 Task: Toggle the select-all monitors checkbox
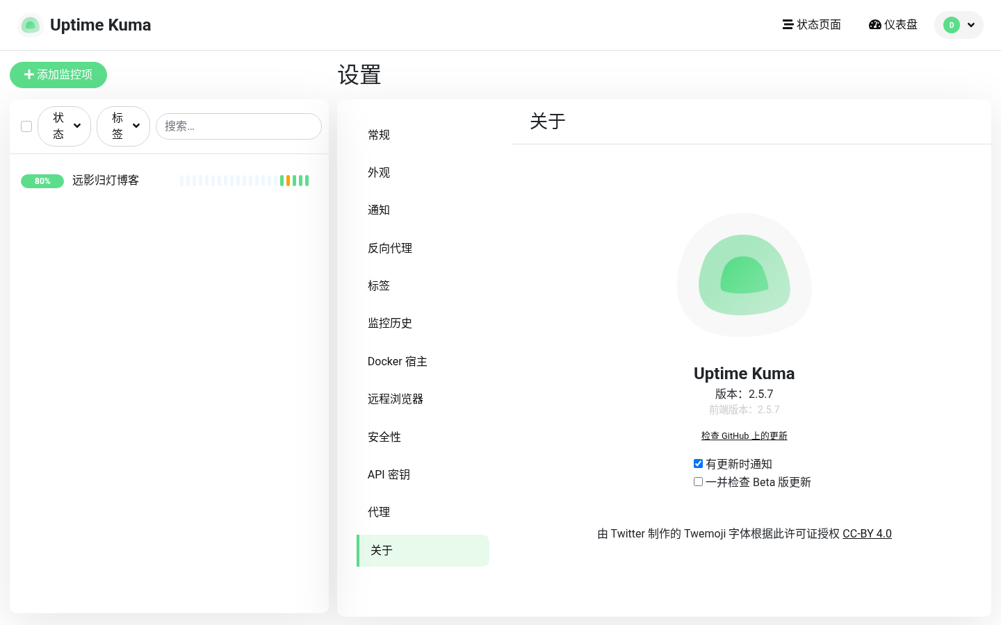26,126
